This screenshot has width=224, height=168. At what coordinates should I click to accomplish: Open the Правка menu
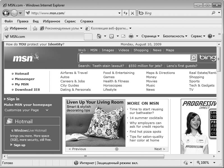tap(23, 21)
